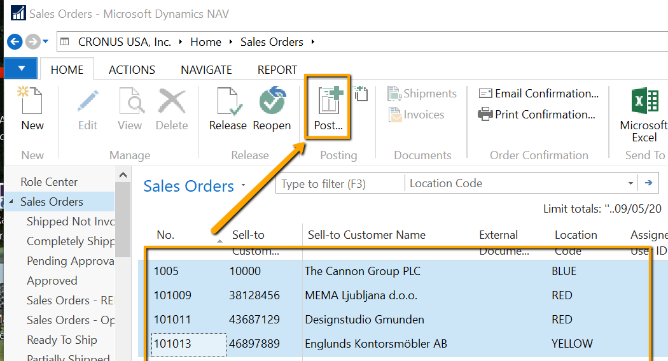Open Shipped Not Invoiced view
668x361 pixels.
[70, 222]
